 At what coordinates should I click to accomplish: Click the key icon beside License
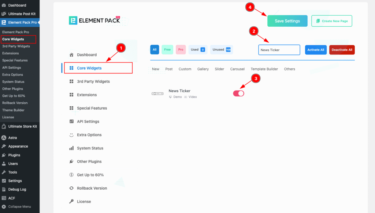coord(71,202)
